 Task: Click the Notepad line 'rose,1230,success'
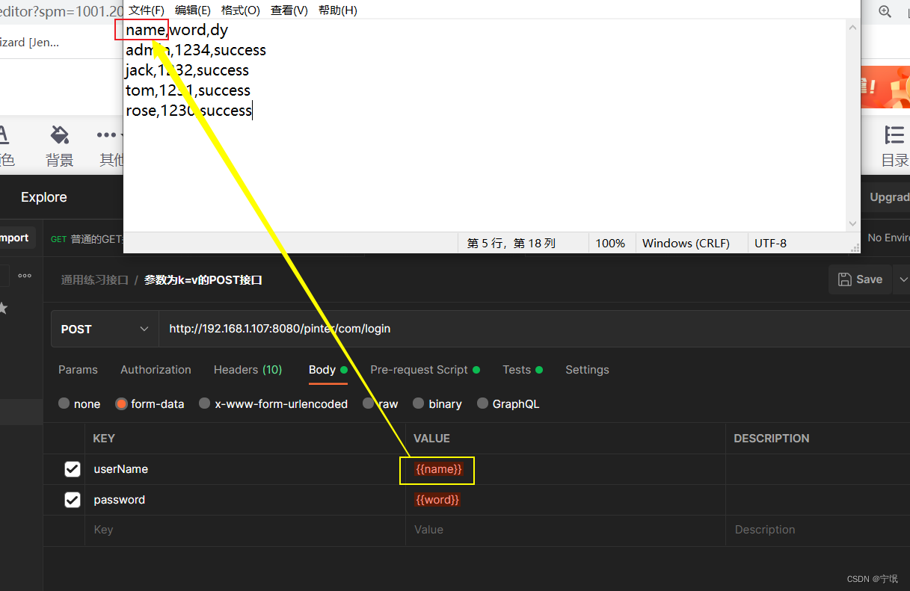188,111
